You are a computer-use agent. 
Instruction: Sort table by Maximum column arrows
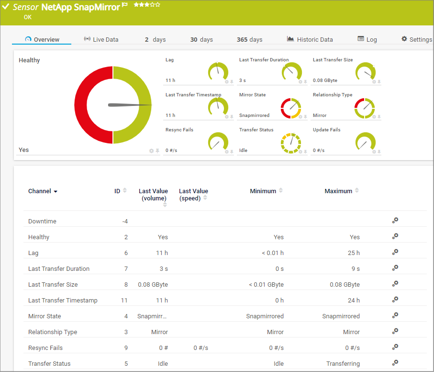[356, 191]
